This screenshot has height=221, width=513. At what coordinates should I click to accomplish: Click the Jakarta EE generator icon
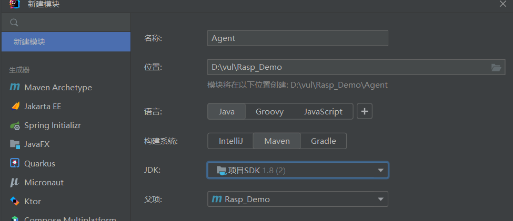point(15,106)
